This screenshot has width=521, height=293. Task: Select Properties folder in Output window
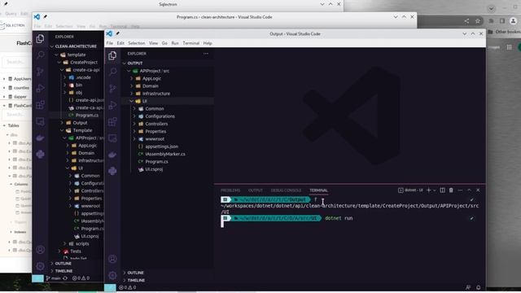pyautogui.click(x=155, y=132)
